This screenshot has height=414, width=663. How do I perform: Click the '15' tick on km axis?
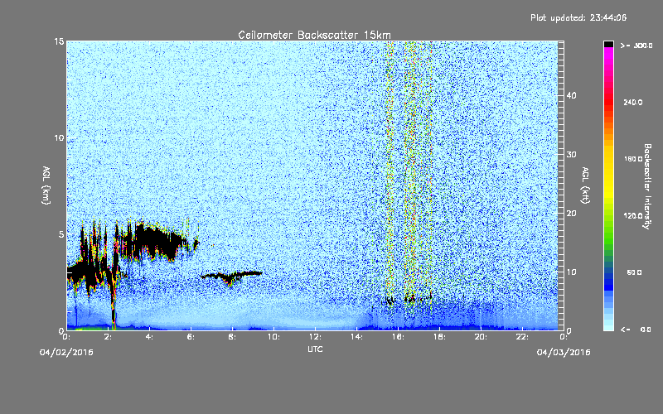coord(59,41)
